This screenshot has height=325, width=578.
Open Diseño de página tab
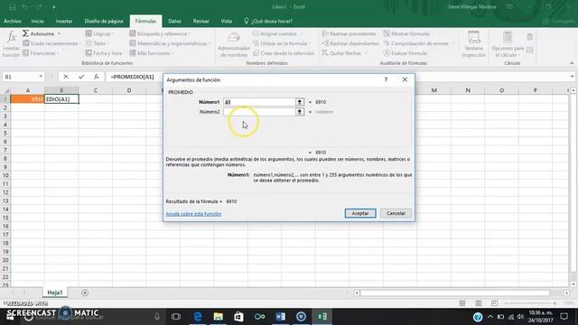(104, 22)
